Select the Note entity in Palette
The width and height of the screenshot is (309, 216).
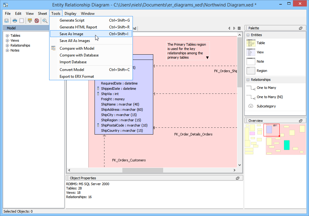click(x=260, y=62)
